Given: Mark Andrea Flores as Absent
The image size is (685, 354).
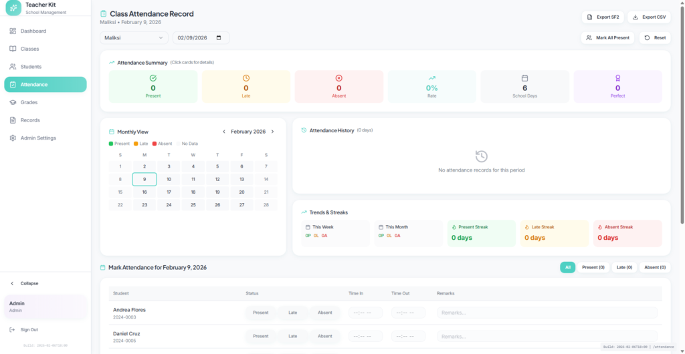Looking at the screenshot, I should pos(324,313).
